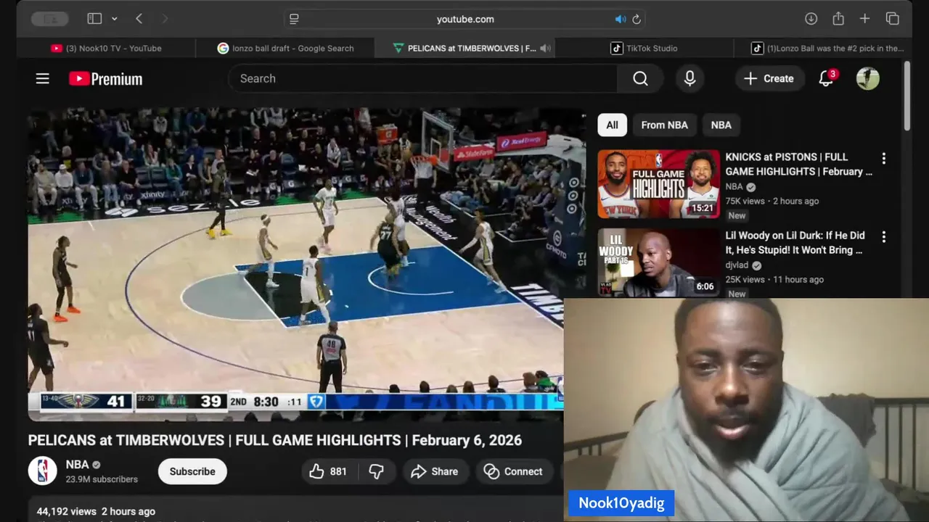The width and height of the screenshot is (929, 522).
Task: Go to YouTube Premium home logo
Action: click(x=106, y=78)
